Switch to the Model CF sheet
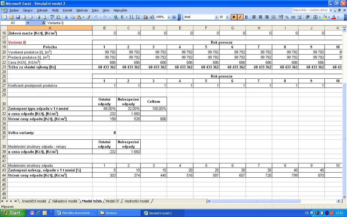 (x=112, y=201)
